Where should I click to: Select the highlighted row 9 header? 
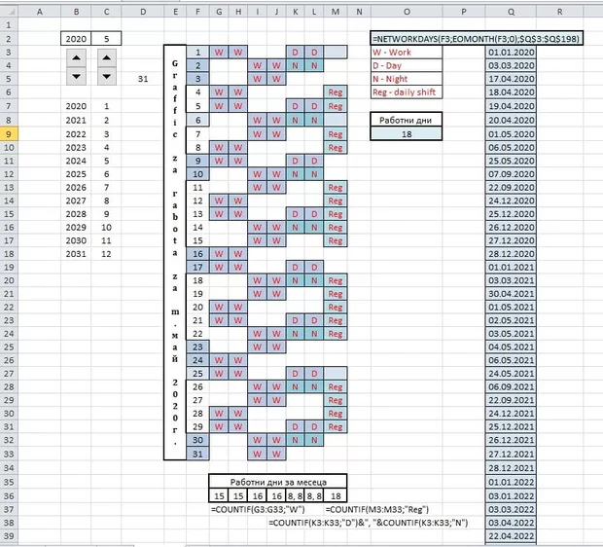[x=9, y=134]
